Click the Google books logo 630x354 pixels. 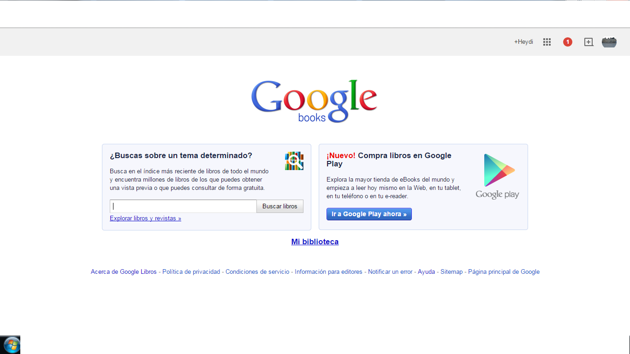(x=314, y=101)
